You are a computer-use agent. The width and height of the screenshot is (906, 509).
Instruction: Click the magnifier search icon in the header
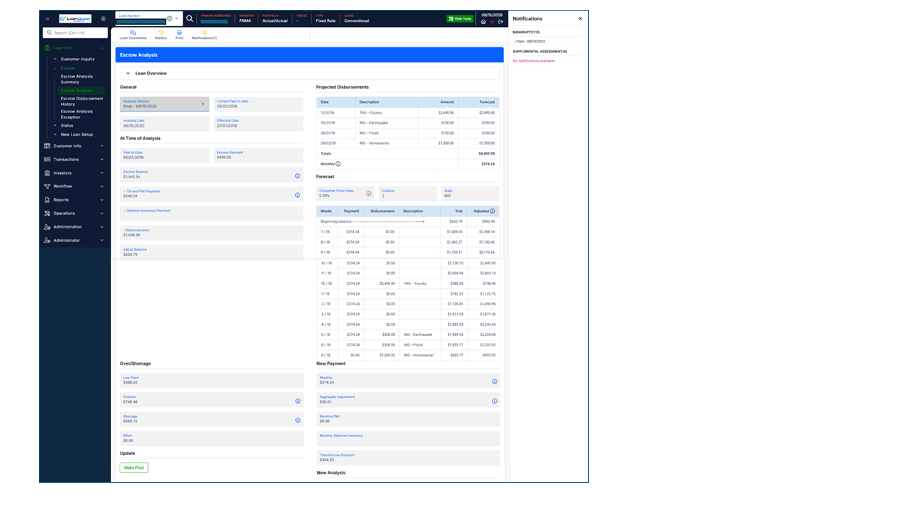(x=190, y=18)
